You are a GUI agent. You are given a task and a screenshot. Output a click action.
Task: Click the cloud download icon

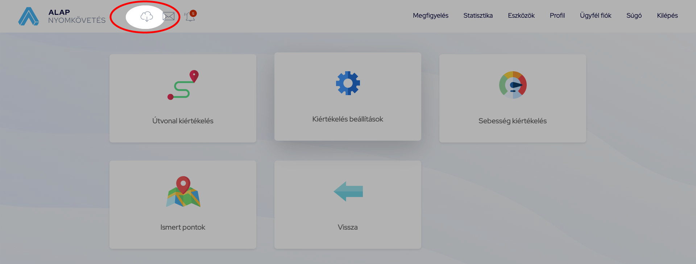tap(146, 16)
